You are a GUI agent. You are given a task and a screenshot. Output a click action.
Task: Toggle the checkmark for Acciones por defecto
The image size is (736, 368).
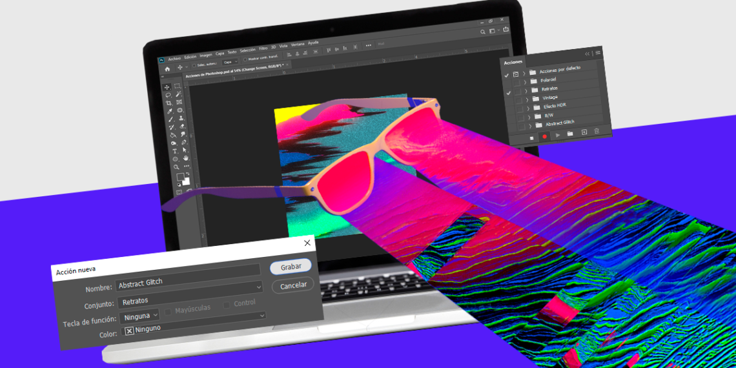pyautogui.click(x=506, y=75)
